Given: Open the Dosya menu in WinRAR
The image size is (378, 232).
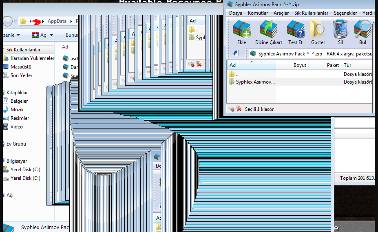Looking at the screenshot, I should point(236,13).
